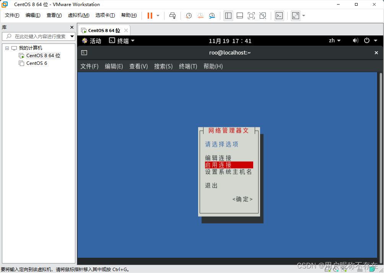Click the stretch guest display icon
This screenshot has height=273, width=384.
296,16
